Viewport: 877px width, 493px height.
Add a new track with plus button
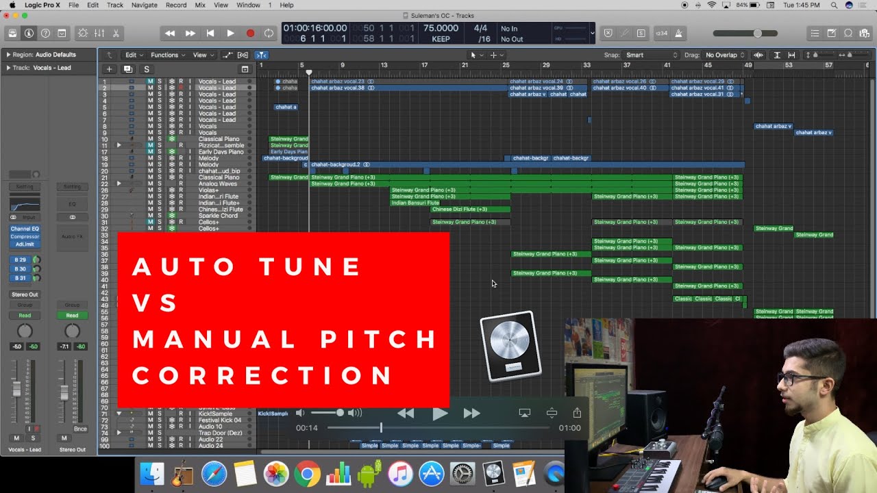[x=109, y=69]
